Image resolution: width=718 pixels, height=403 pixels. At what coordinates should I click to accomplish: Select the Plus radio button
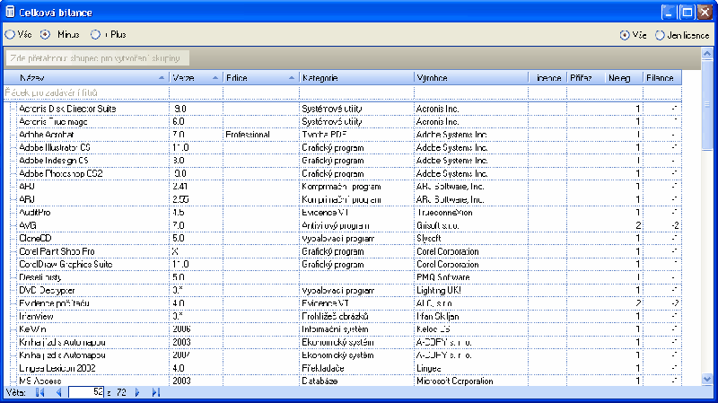tap(95, 35)
